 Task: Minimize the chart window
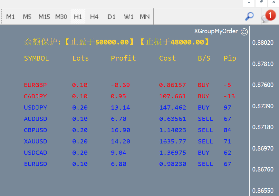point(248,3)
